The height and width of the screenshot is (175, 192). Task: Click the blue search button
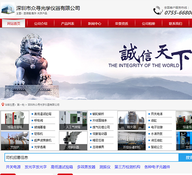(185, 157)
